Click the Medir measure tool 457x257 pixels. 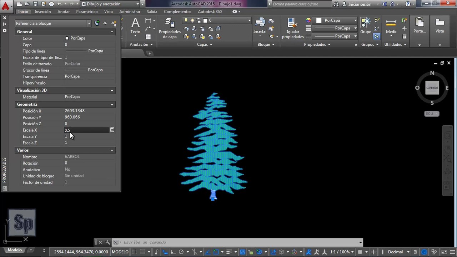(391, 26)
